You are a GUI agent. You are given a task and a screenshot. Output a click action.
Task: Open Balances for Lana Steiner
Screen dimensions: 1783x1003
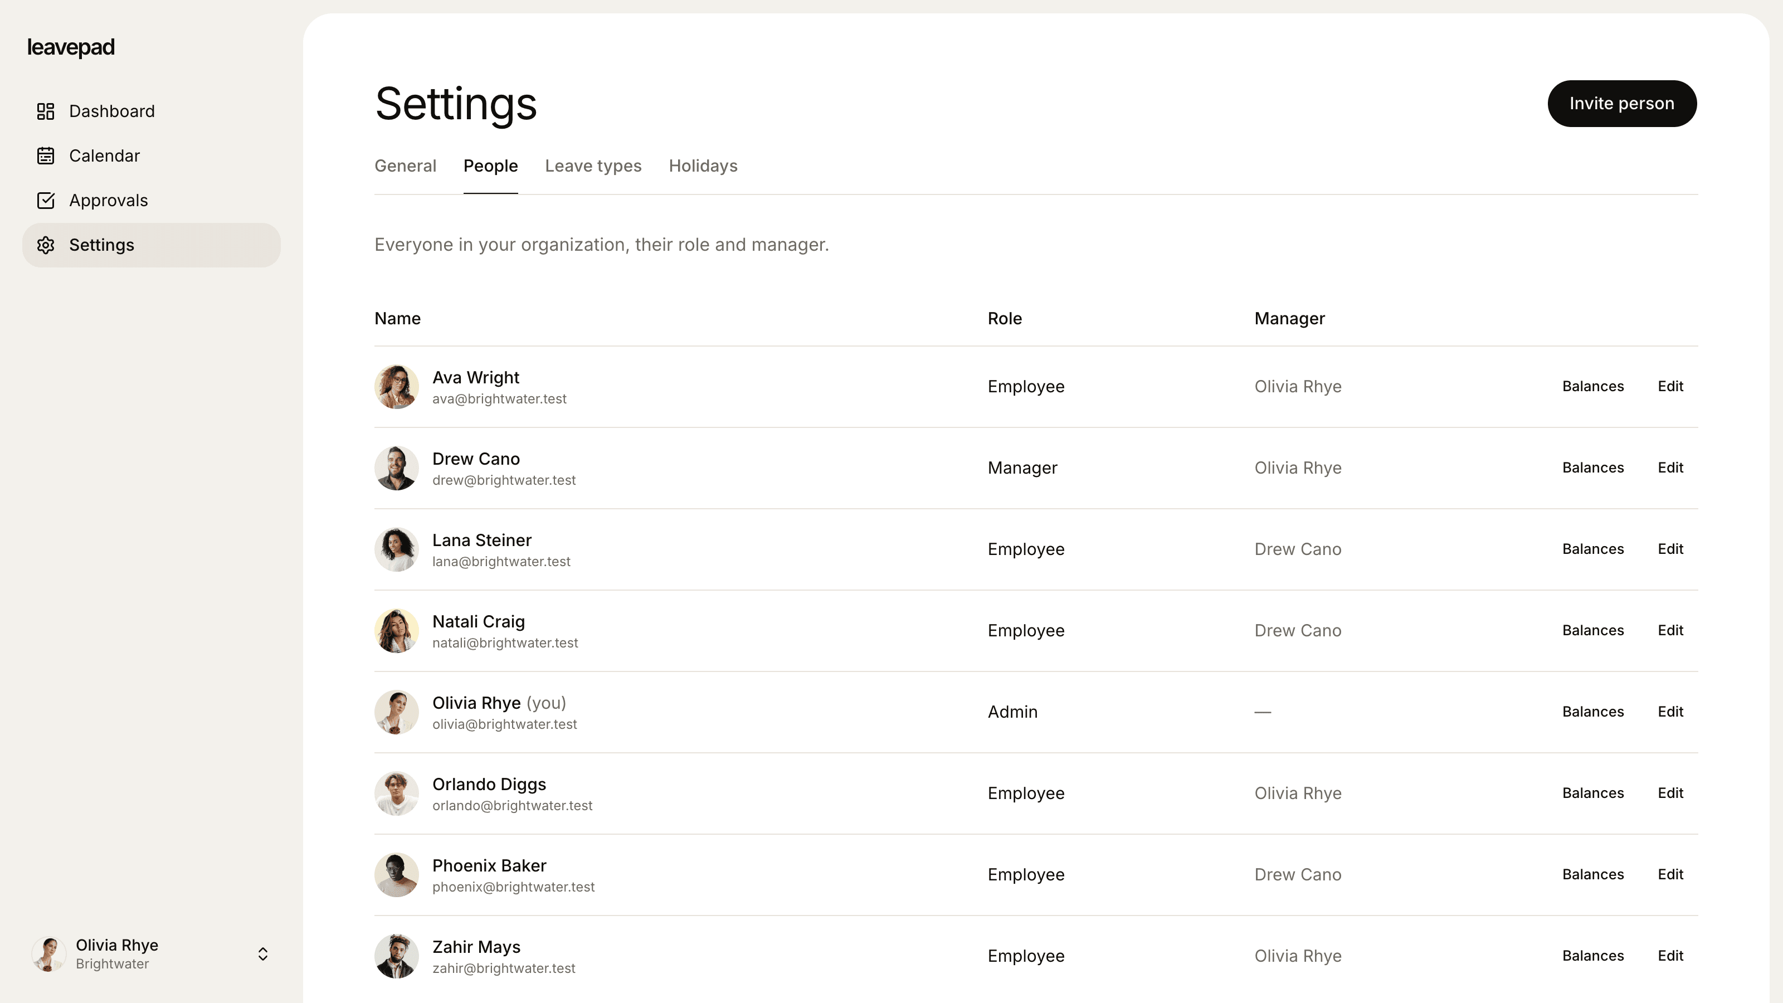click(1592, 549)
